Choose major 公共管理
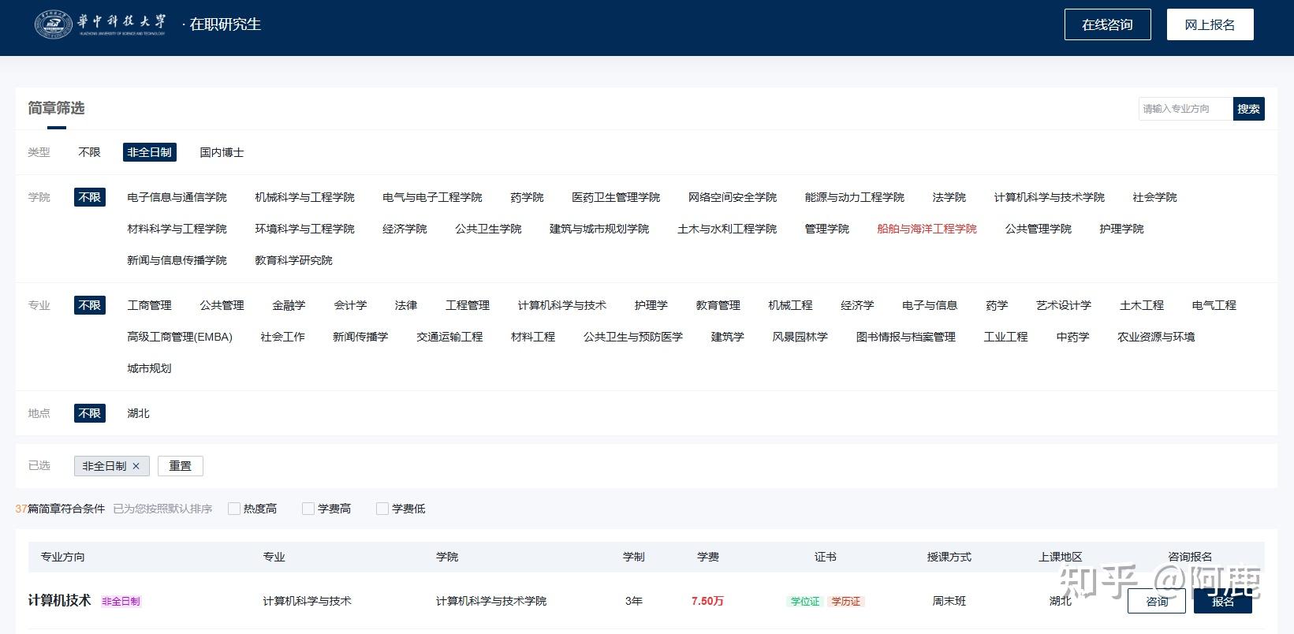Screen dimensions: 1294x634 (222, 305)
